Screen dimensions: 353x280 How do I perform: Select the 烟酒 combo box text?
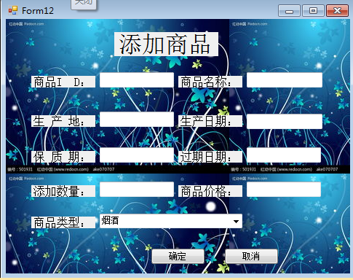pyautogui.click(x=110, y=221)
